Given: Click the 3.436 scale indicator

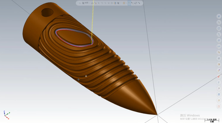Looking at the screenshot, I should [x=212, y=120].
